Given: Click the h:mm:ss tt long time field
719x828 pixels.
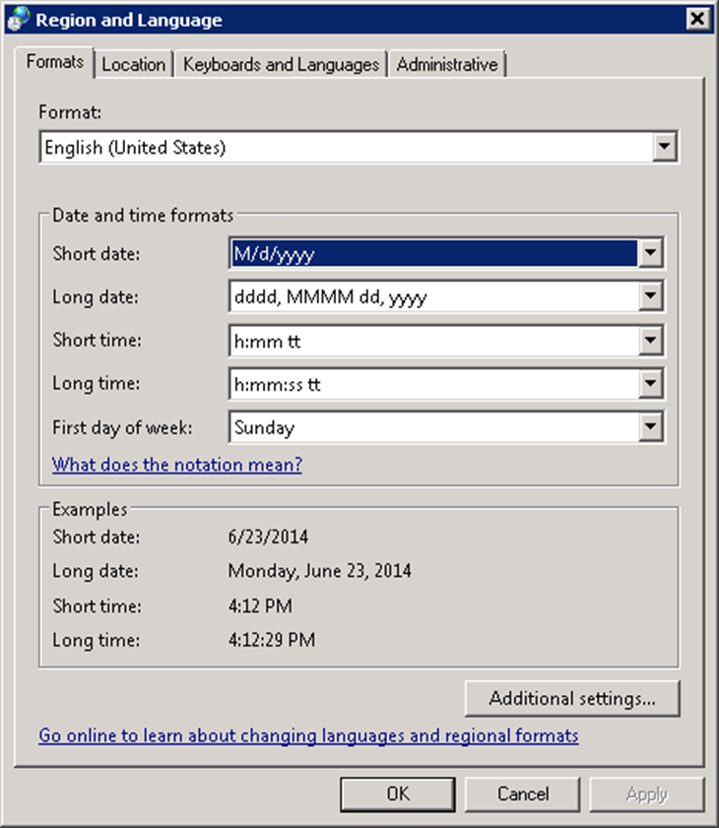Looking at the screenshot, I should pos(434,384).
